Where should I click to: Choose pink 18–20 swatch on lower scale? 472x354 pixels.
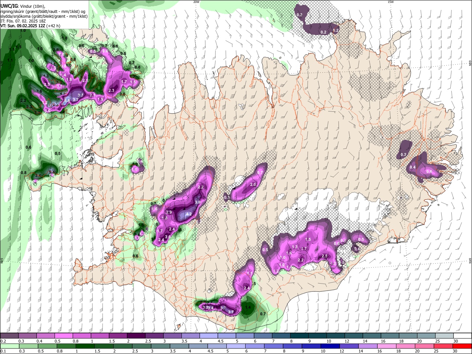(x=406, y=346)
